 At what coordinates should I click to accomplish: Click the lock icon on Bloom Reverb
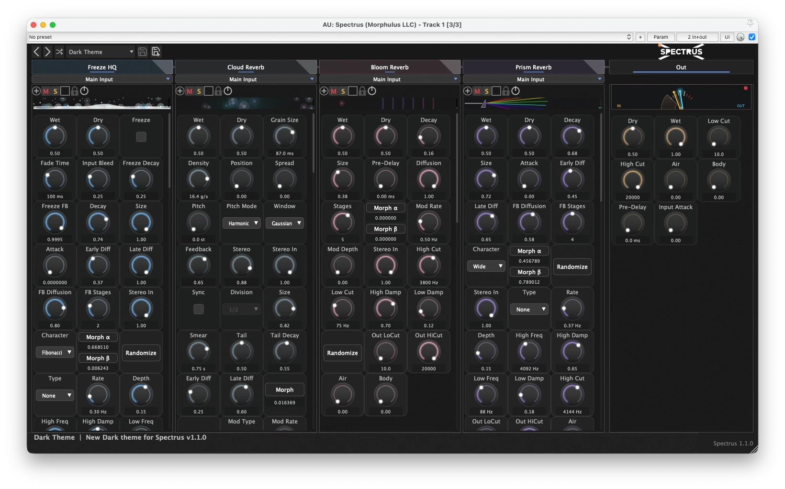(x=362, y=91)
